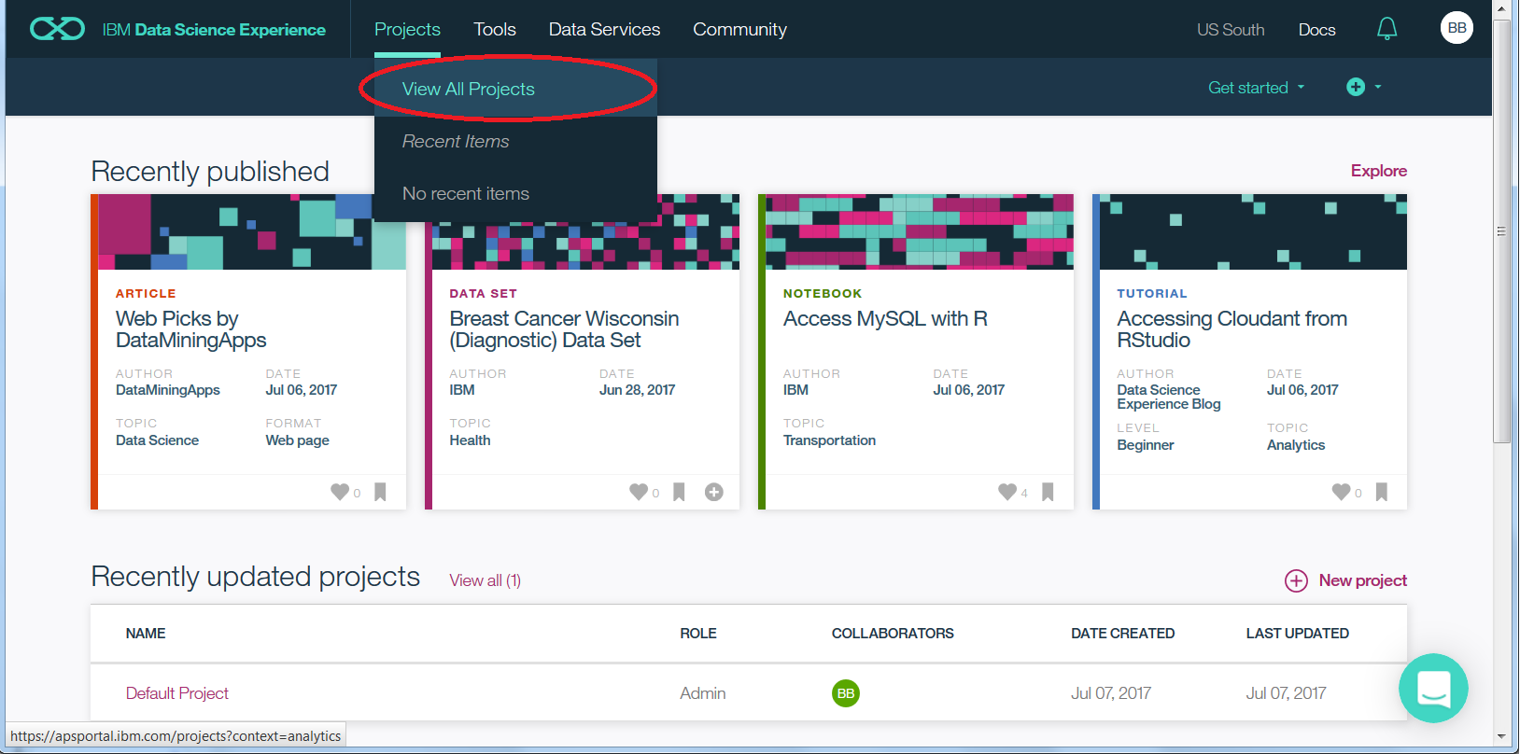Screen dimensions: 1520x754
Task: Click the green plus create icon
Action: (1356, 87)
